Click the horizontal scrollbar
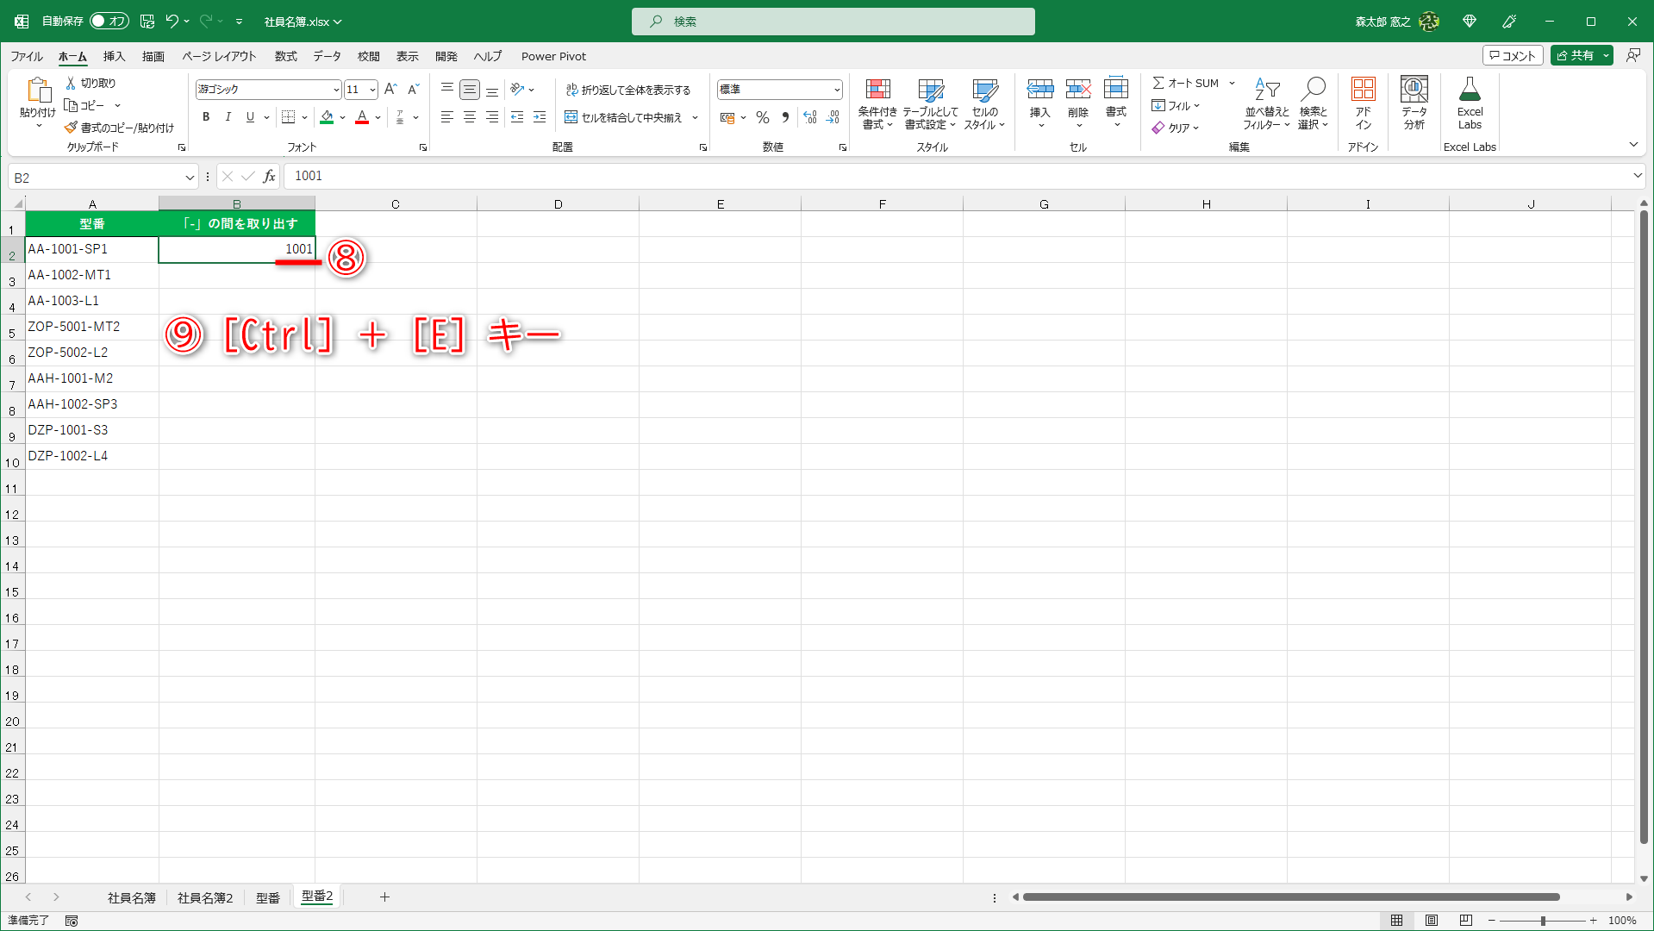1654x931 pixels. (1290, 897)
